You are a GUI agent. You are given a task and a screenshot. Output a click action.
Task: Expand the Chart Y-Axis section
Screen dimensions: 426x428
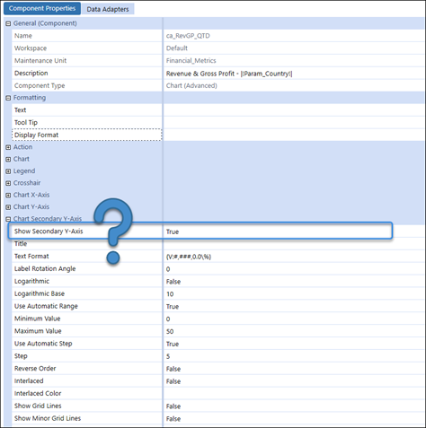(8, 207)
